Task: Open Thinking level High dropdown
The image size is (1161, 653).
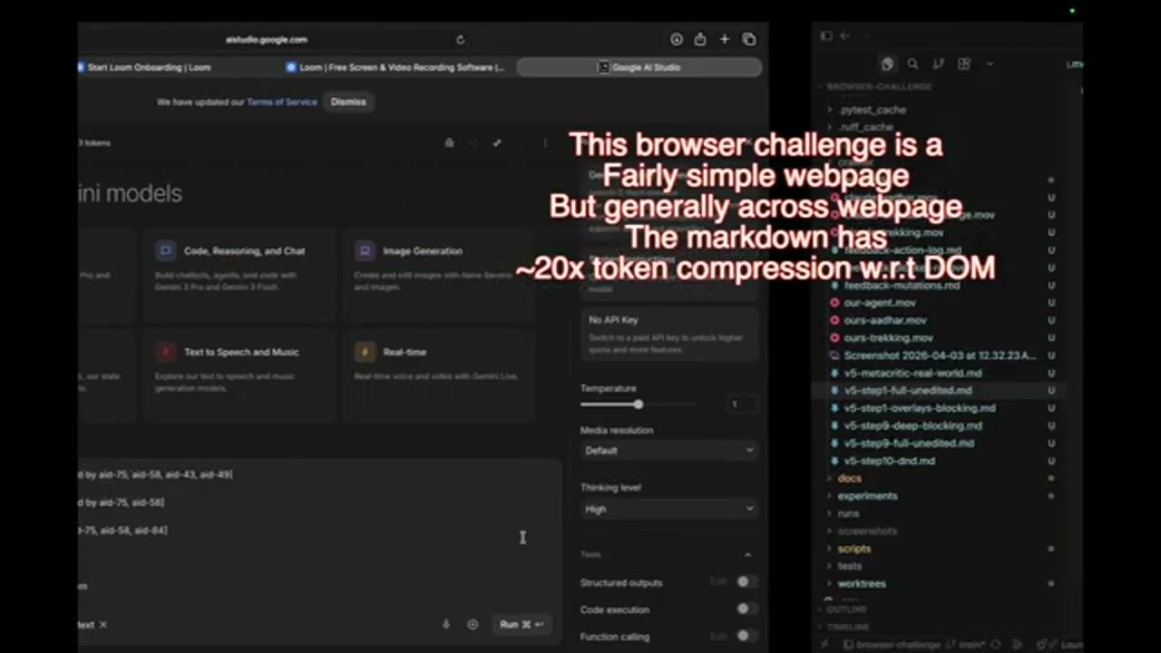Action: coord(668,509)
